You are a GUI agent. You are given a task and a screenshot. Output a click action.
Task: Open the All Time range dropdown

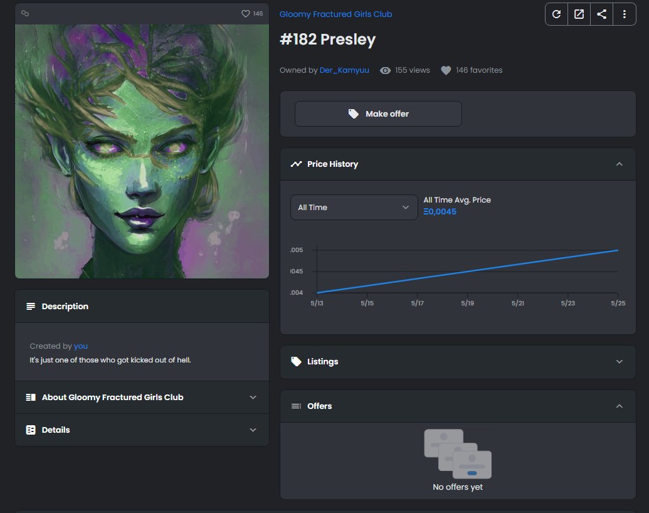354,208
